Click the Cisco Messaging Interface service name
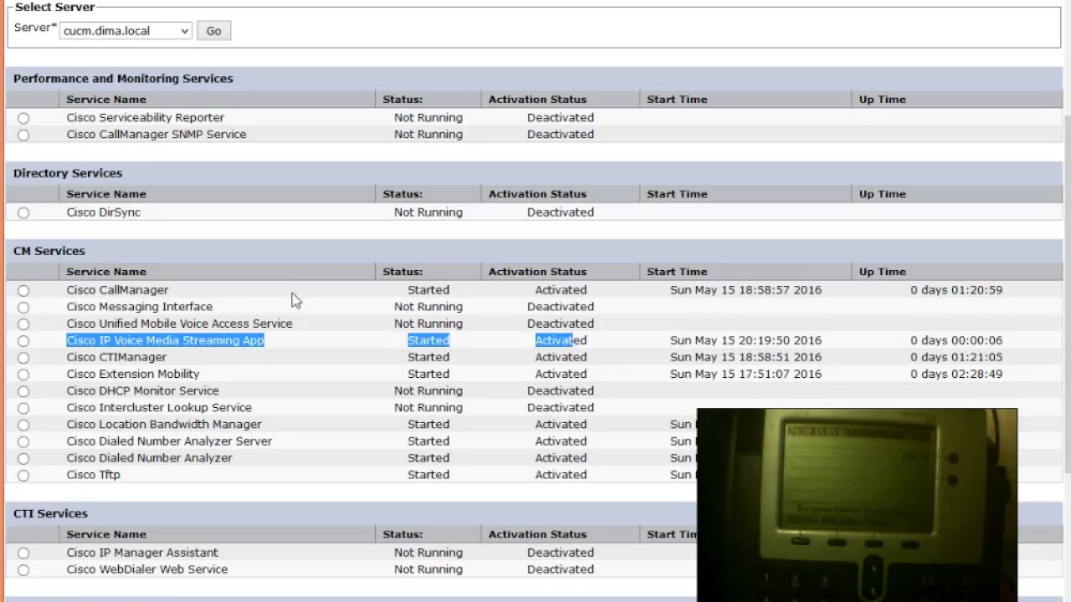This screenshot has height=602, width=1071. 140,307
